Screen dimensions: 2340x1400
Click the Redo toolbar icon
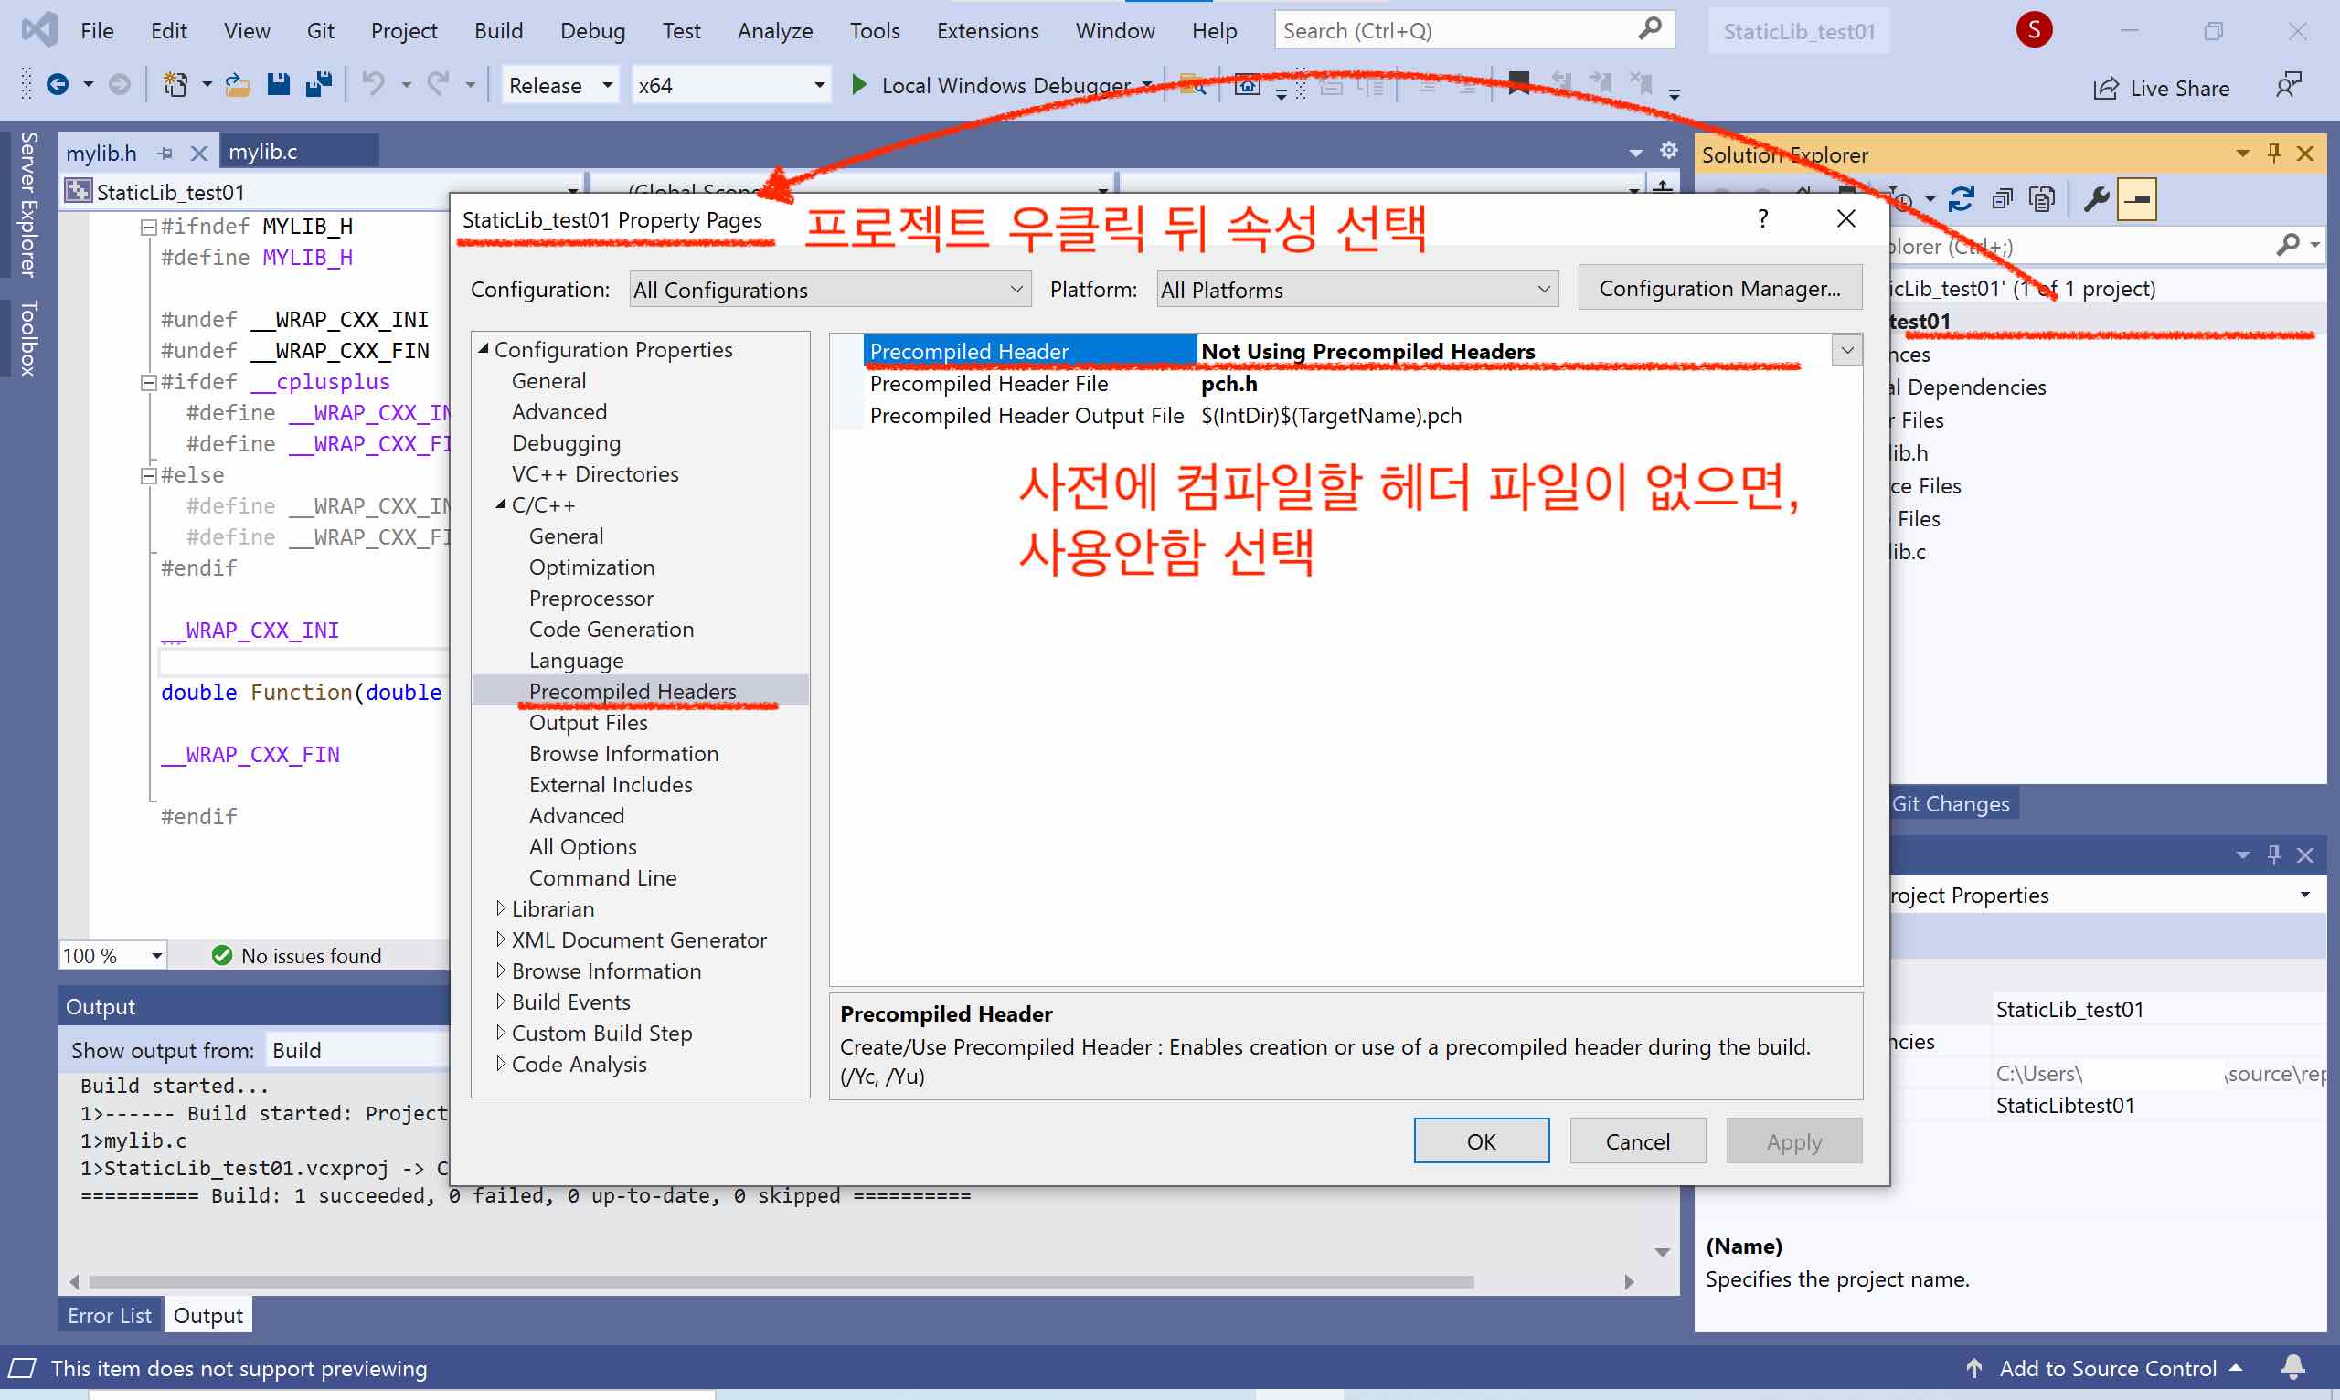439,85
